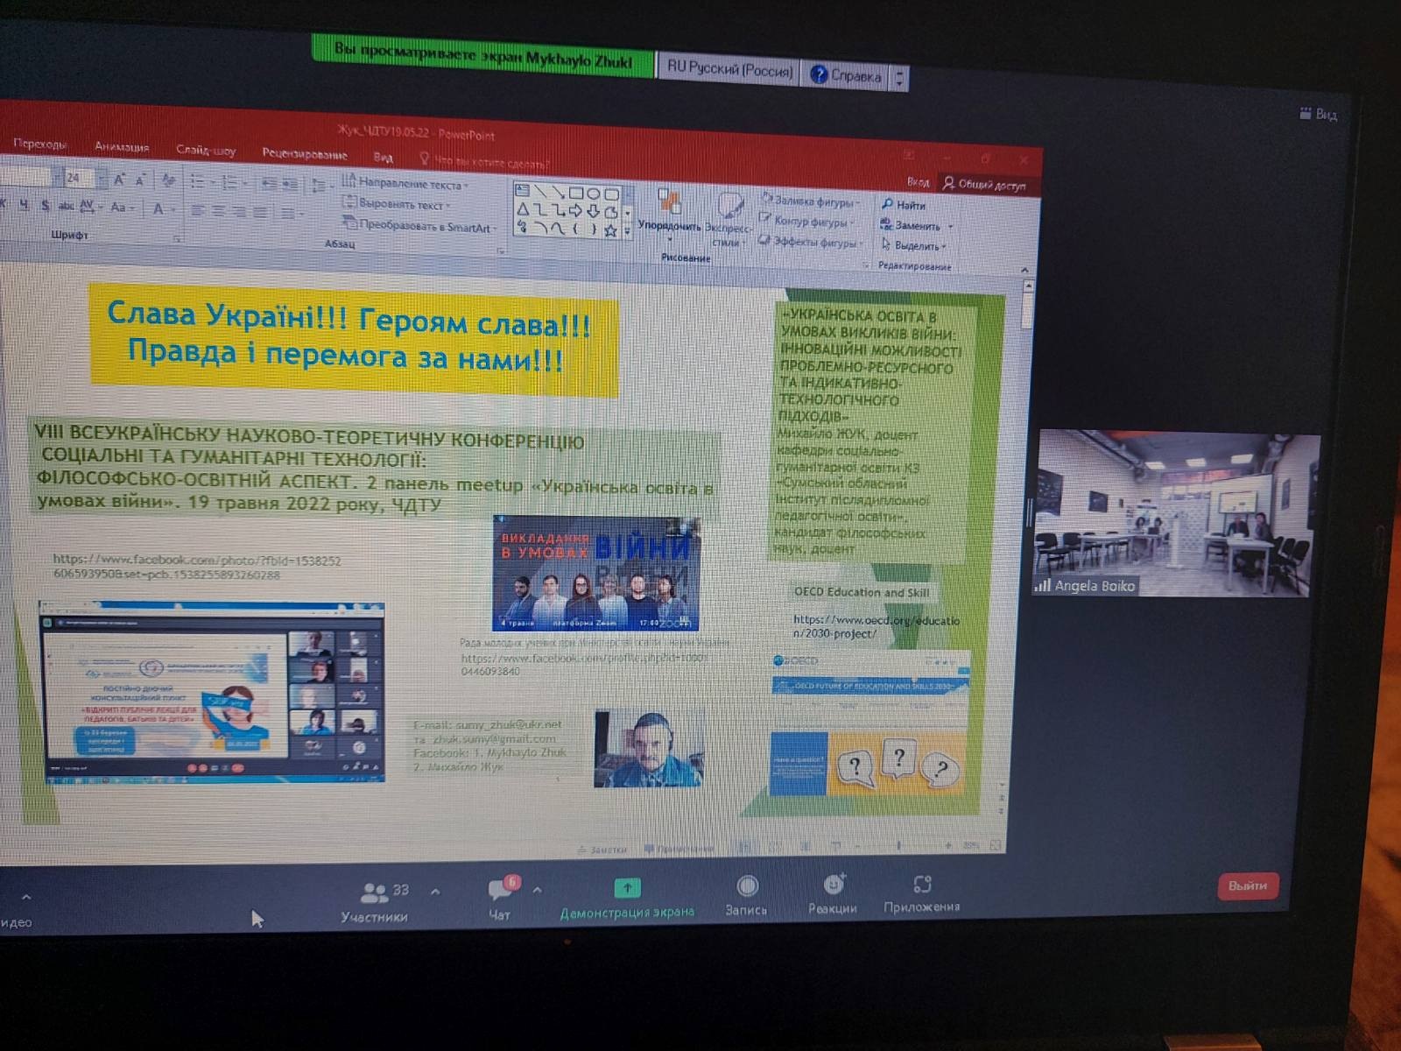Open the Переходы (Transitions) ribbon tab

click(x=39, y=145)
